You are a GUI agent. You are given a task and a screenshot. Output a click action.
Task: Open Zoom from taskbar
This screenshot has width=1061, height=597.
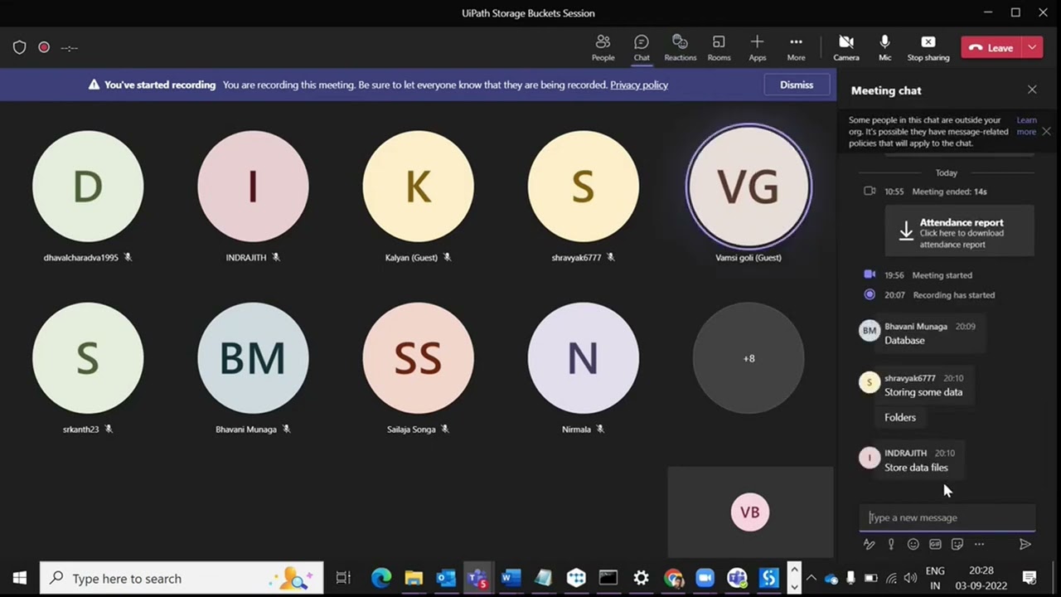point(705,578)
